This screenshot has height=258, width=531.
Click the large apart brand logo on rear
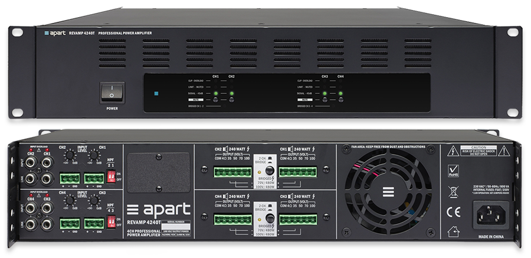click(x=159, y=210)
